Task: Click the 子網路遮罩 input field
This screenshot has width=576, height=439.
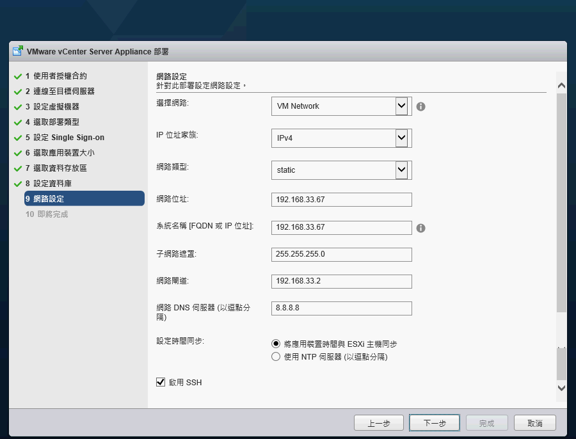Action: point(341,254)
